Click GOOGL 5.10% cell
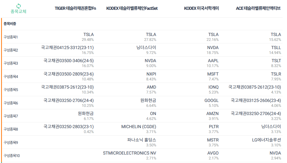 click(211, 103)
